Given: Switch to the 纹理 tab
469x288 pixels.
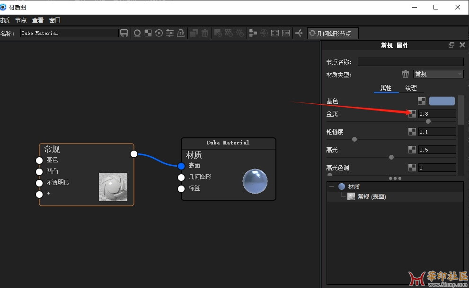Looking at the screenshot, I should coord(411,88).
